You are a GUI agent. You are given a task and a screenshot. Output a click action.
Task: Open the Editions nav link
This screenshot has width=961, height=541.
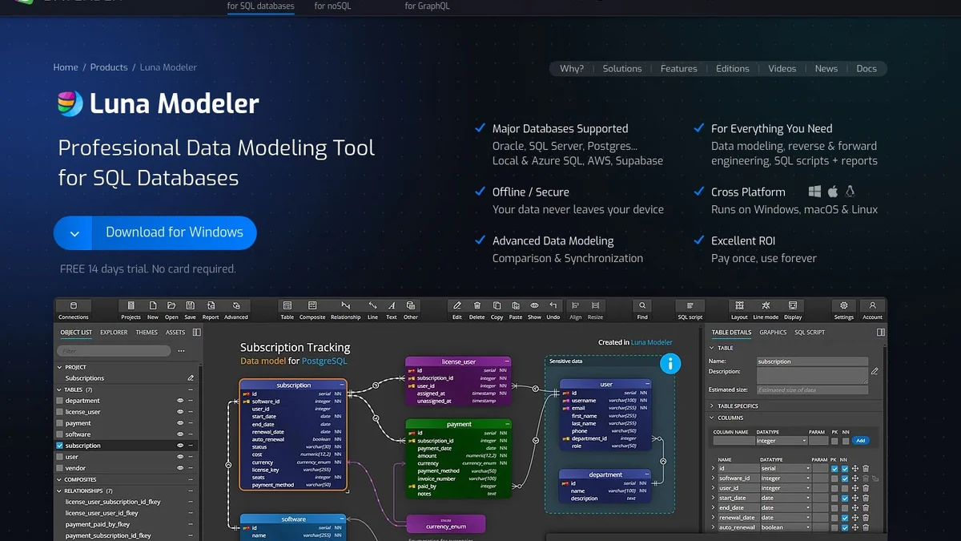tap(732, 69)
